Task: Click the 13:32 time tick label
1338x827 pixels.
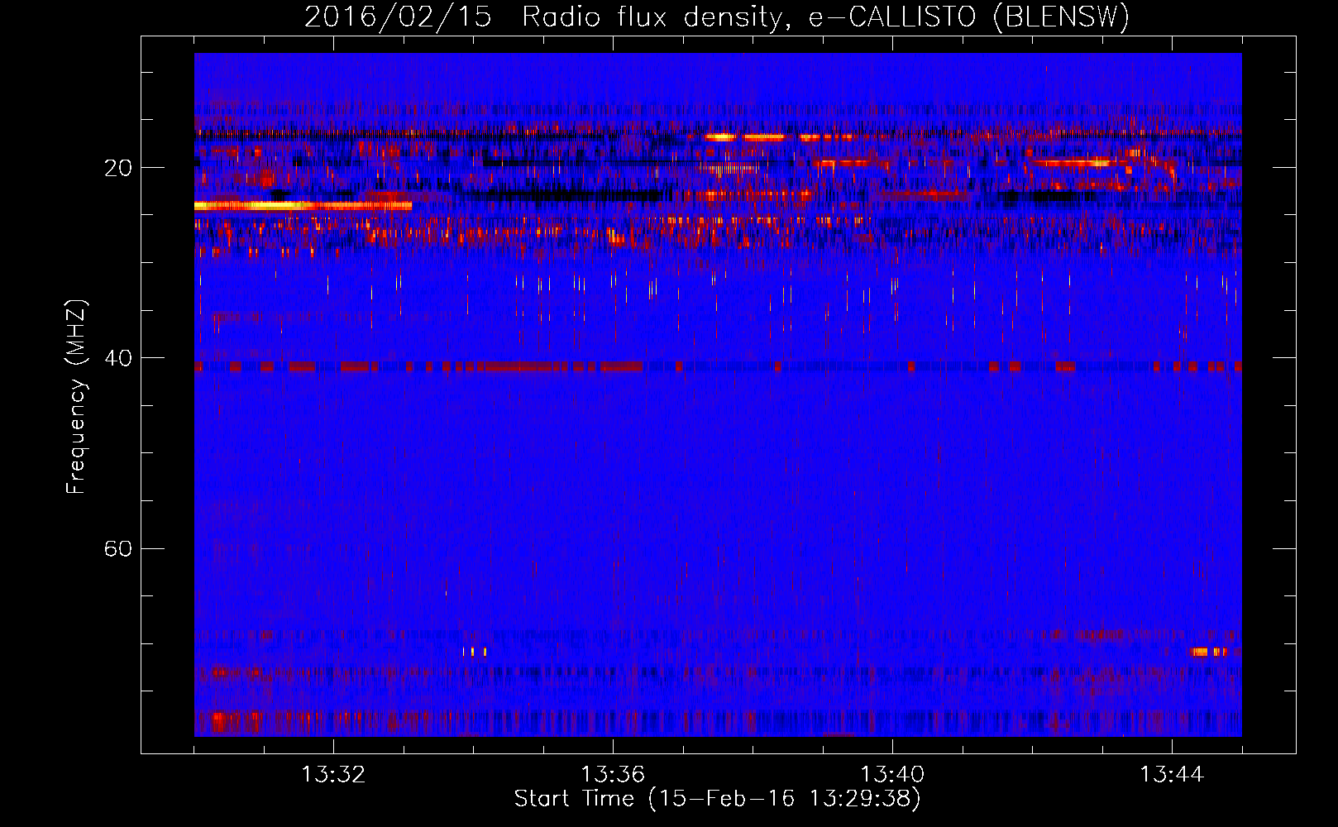Action: tap(333, 775)
